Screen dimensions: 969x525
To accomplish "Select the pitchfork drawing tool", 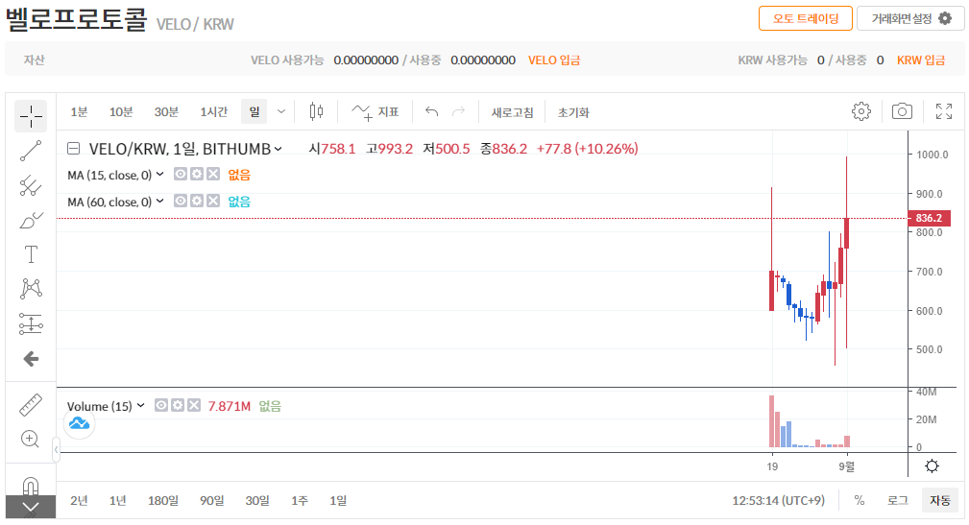I will point(31,185).
